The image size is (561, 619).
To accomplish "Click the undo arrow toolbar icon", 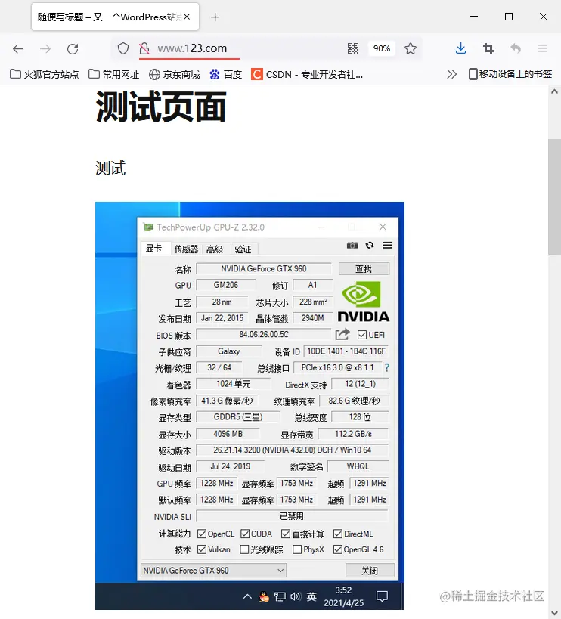I will [516, 48].
